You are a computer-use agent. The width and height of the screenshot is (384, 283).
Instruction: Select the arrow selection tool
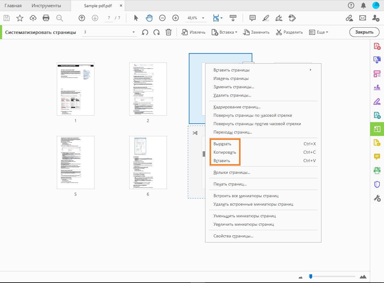pyautogui.click(x=136, y=18)
